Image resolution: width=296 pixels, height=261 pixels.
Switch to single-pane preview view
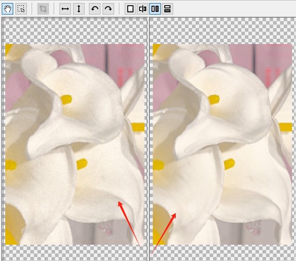coord(130,9)
